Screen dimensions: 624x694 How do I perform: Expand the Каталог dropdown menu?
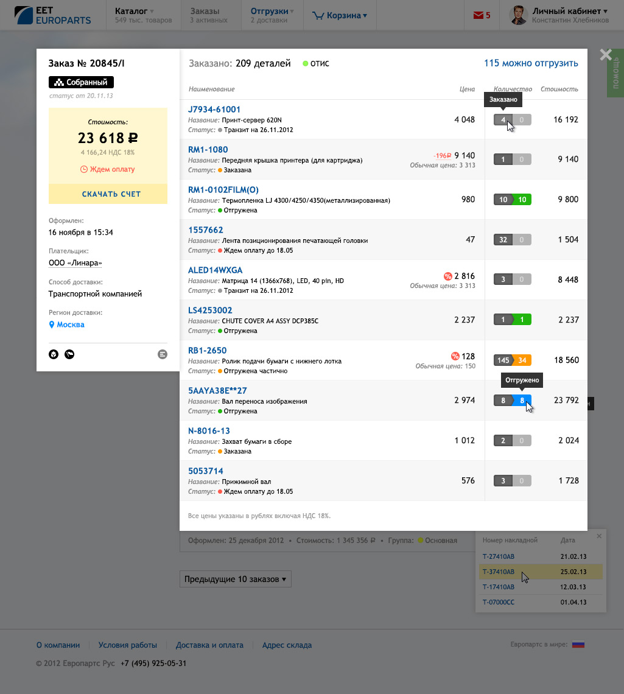(135, 11)
